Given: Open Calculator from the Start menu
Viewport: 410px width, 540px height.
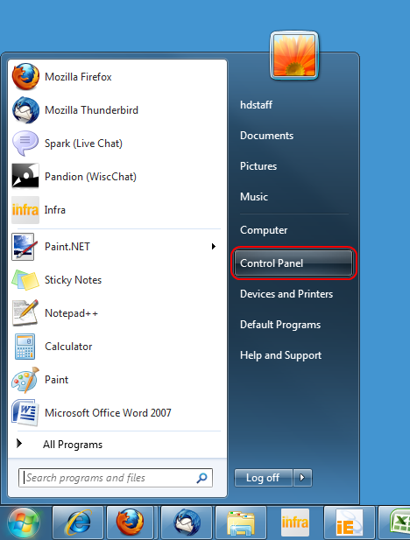Looking at the screenshot, I should (117, 346).
